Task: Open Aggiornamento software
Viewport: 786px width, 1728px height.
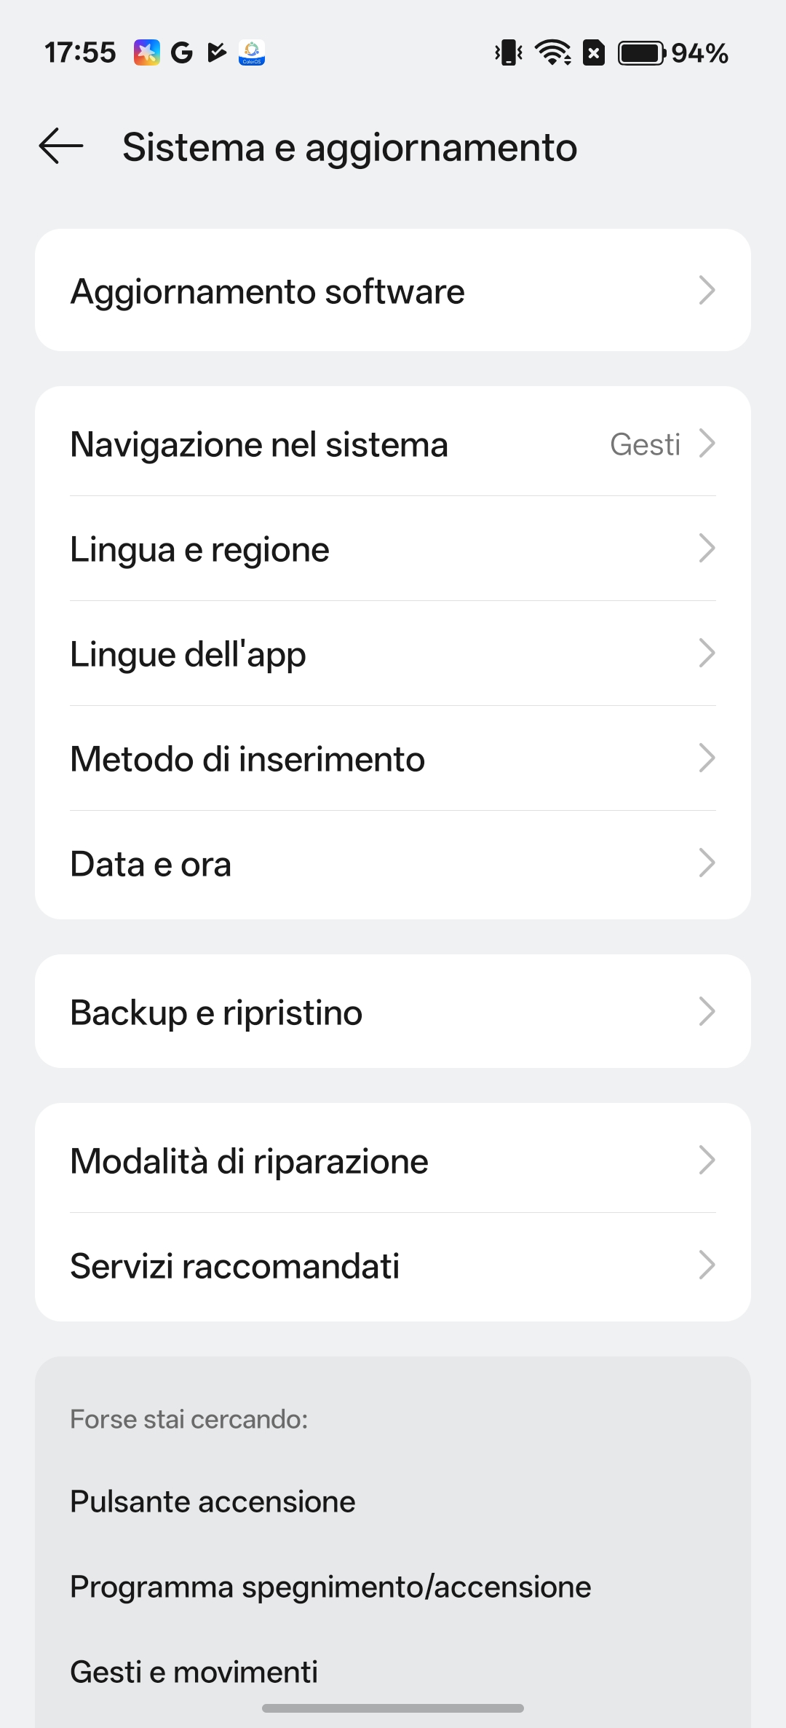Action: tap(393, 291)
